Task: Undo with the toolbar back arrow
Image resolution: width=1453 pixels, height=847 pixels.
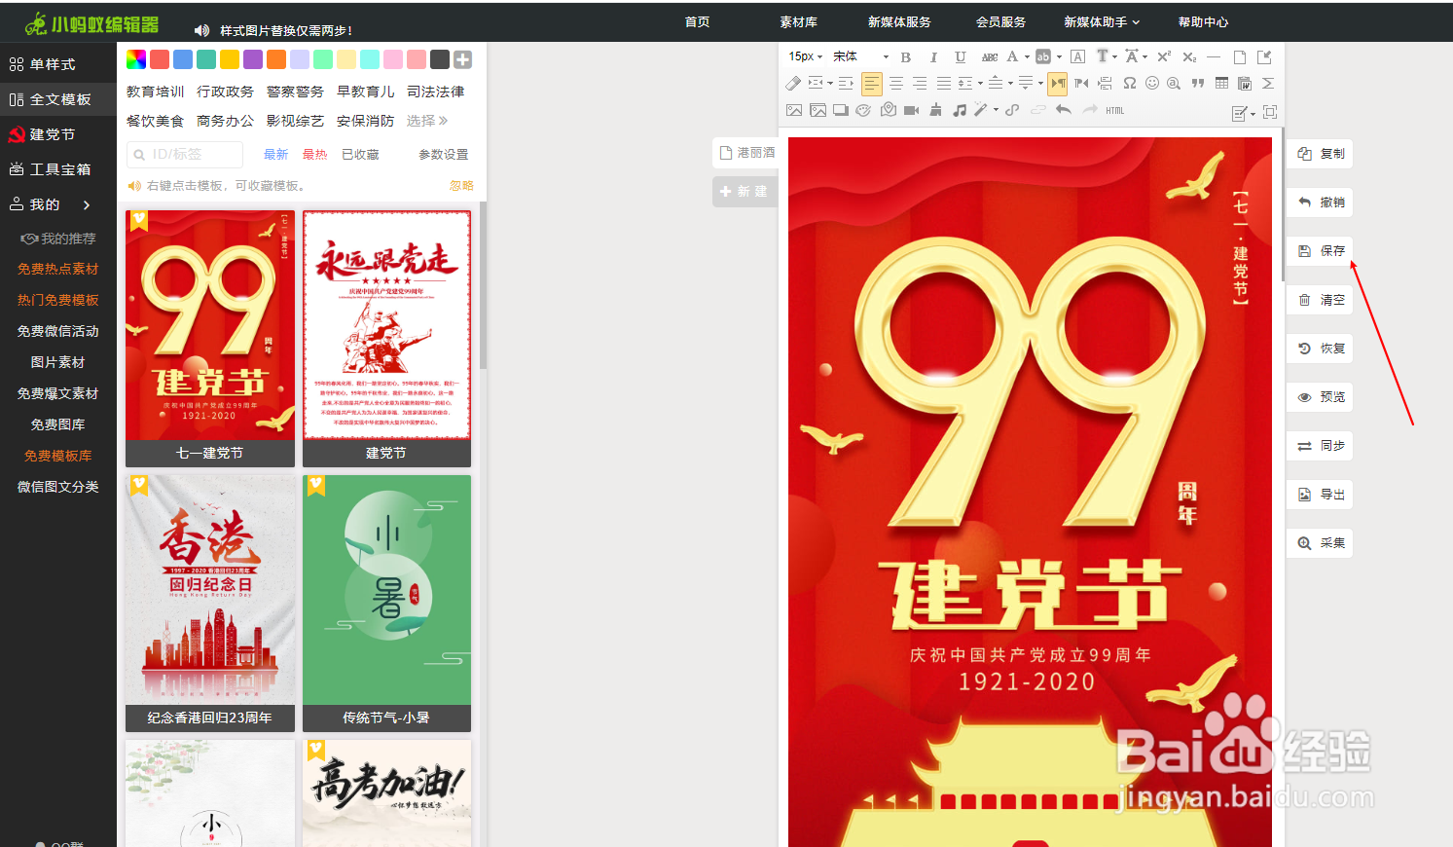Action: (x=1064, y=111)
